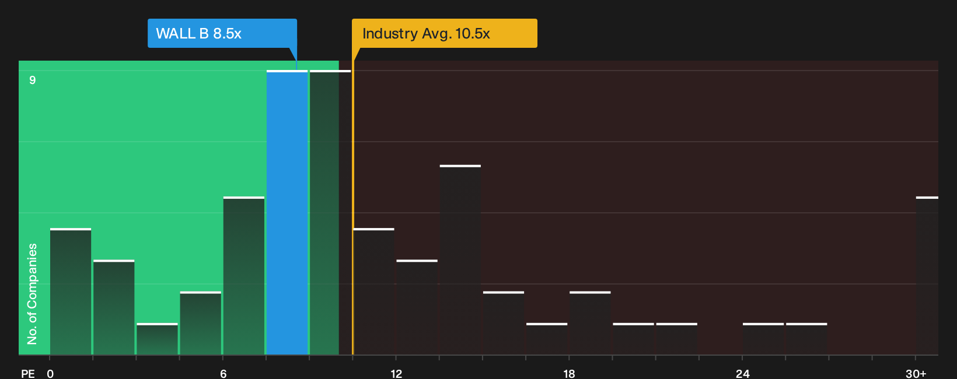Click the 0 tick label on PE axis
The height and width of the screenshot is (379, 957).
tap(50, 373)
